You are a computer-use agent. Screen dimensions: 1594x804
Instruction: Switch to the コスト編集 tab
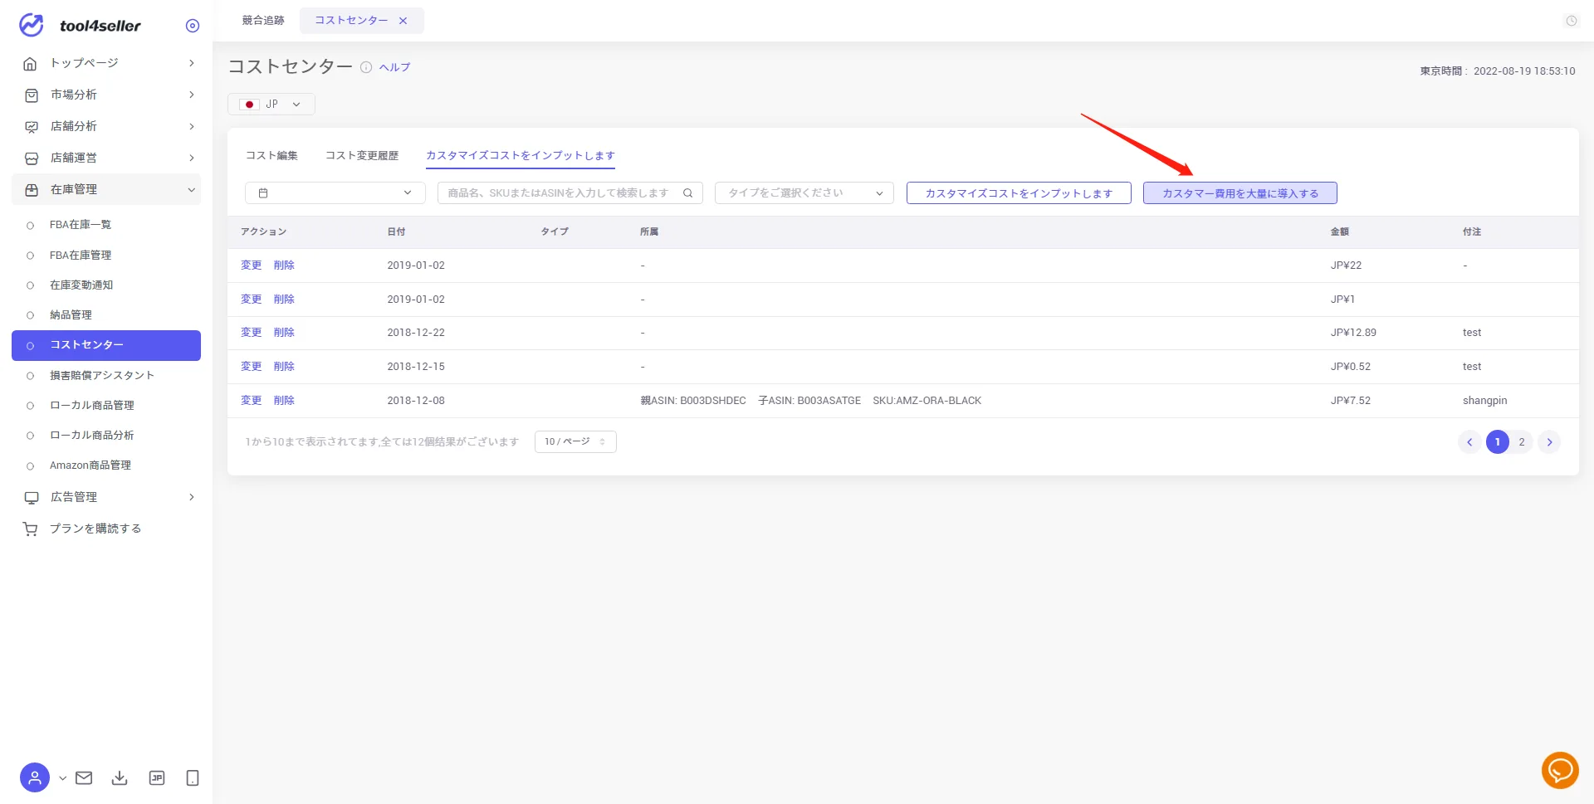[271, 155]
